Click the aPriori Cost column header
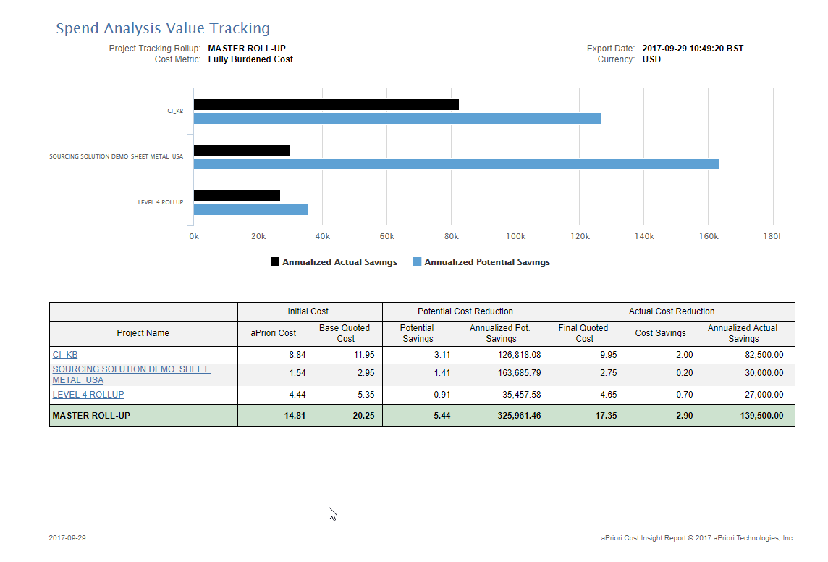Image resolution: width=828 pixels, height=562 pixels. (x=273, y=333)
